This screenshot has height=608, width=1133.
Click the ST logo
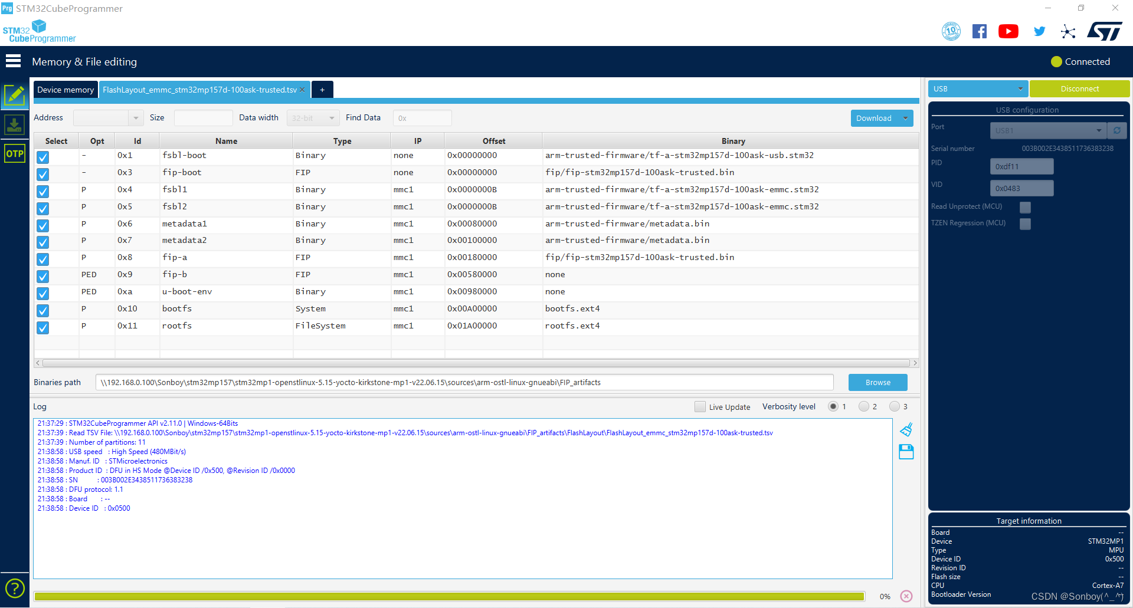(1105, 31)
